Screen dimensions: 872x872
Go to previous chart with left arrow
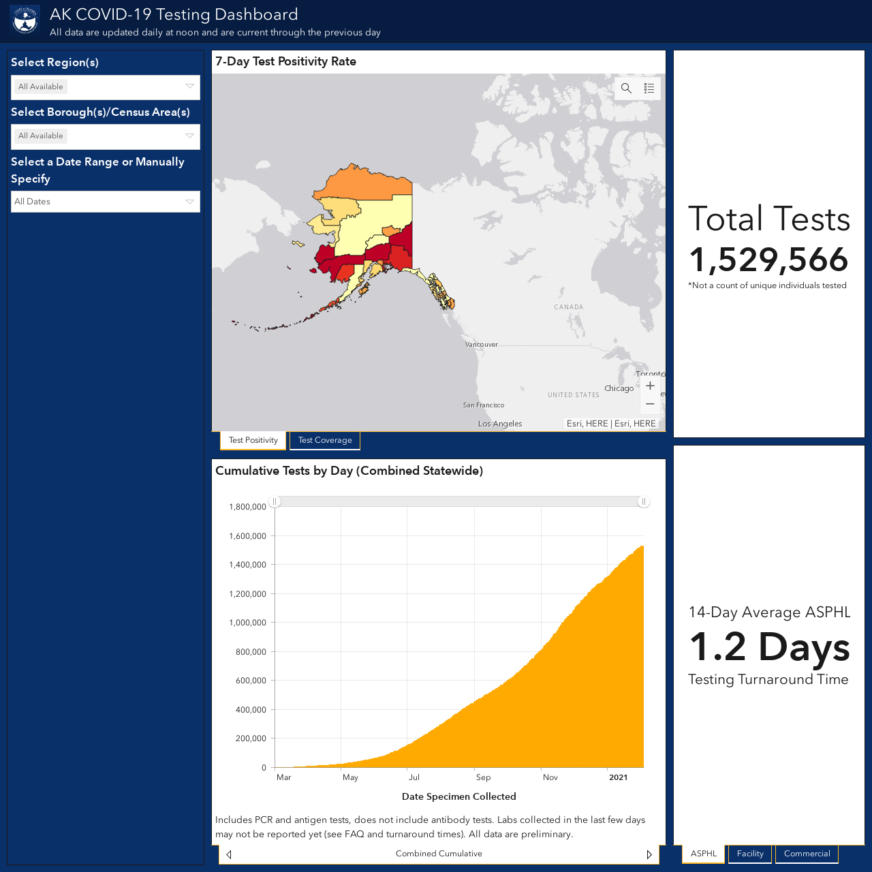tap(229, 854)
